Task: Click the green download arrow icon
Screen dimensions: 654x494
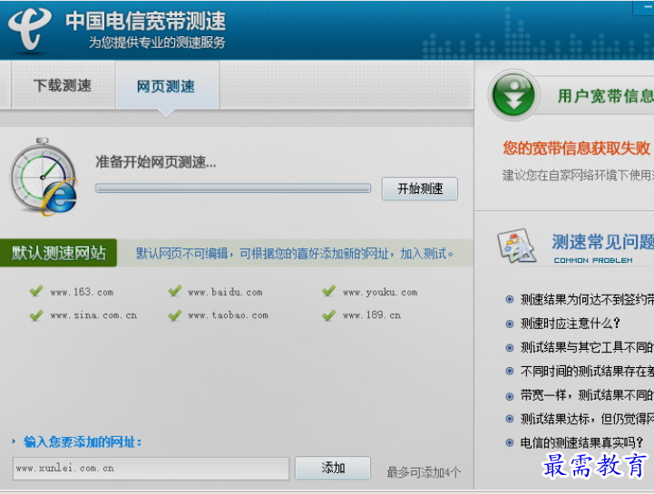Action: (513, 95)
